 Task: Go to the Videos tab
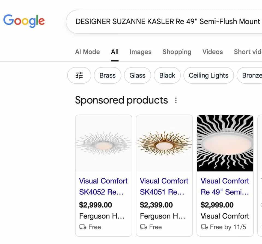click(213, 52)
